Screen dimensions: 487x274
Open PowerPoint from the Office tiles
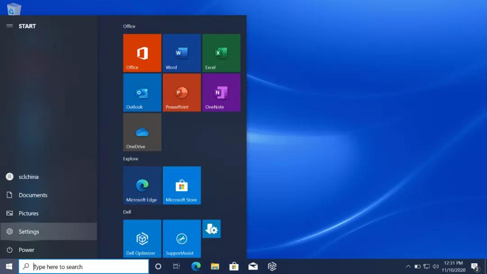pyautogui.click(x=182, y=92)
